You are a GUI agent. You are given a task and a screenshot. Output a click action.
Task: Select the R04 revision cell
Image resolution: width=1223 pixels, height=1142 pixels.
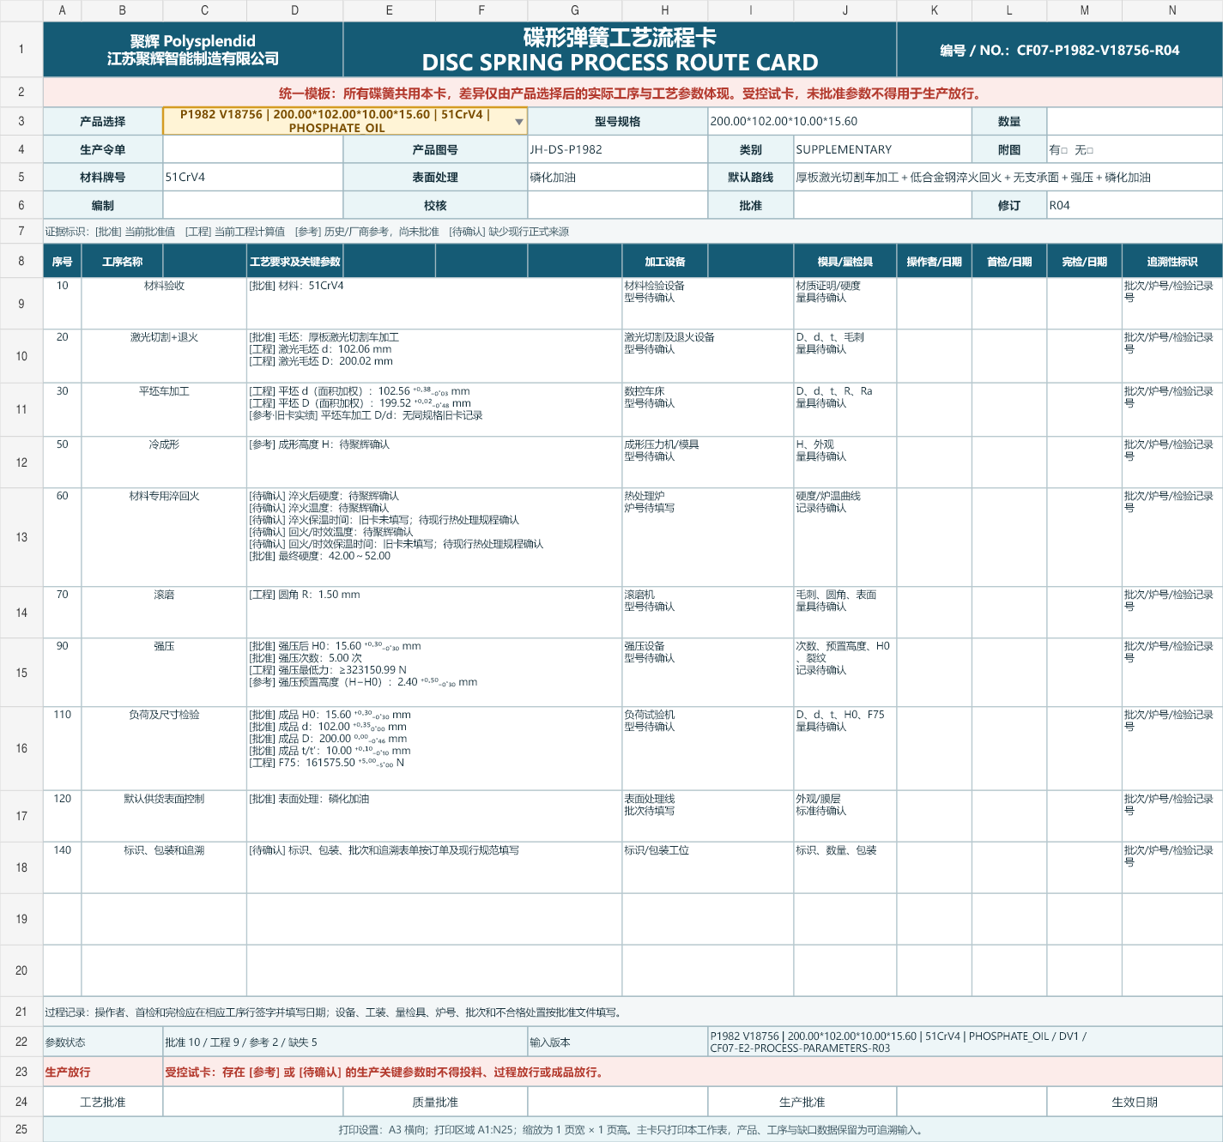[x=1135, y=205]
